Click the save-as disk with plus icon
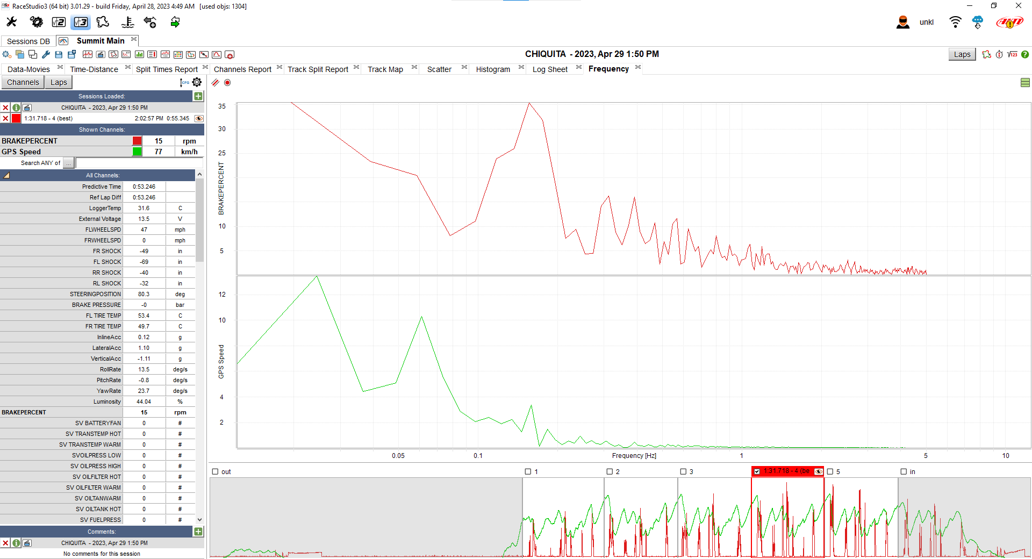This screenshot has width=1032, height=559. [x=71, y=54]
